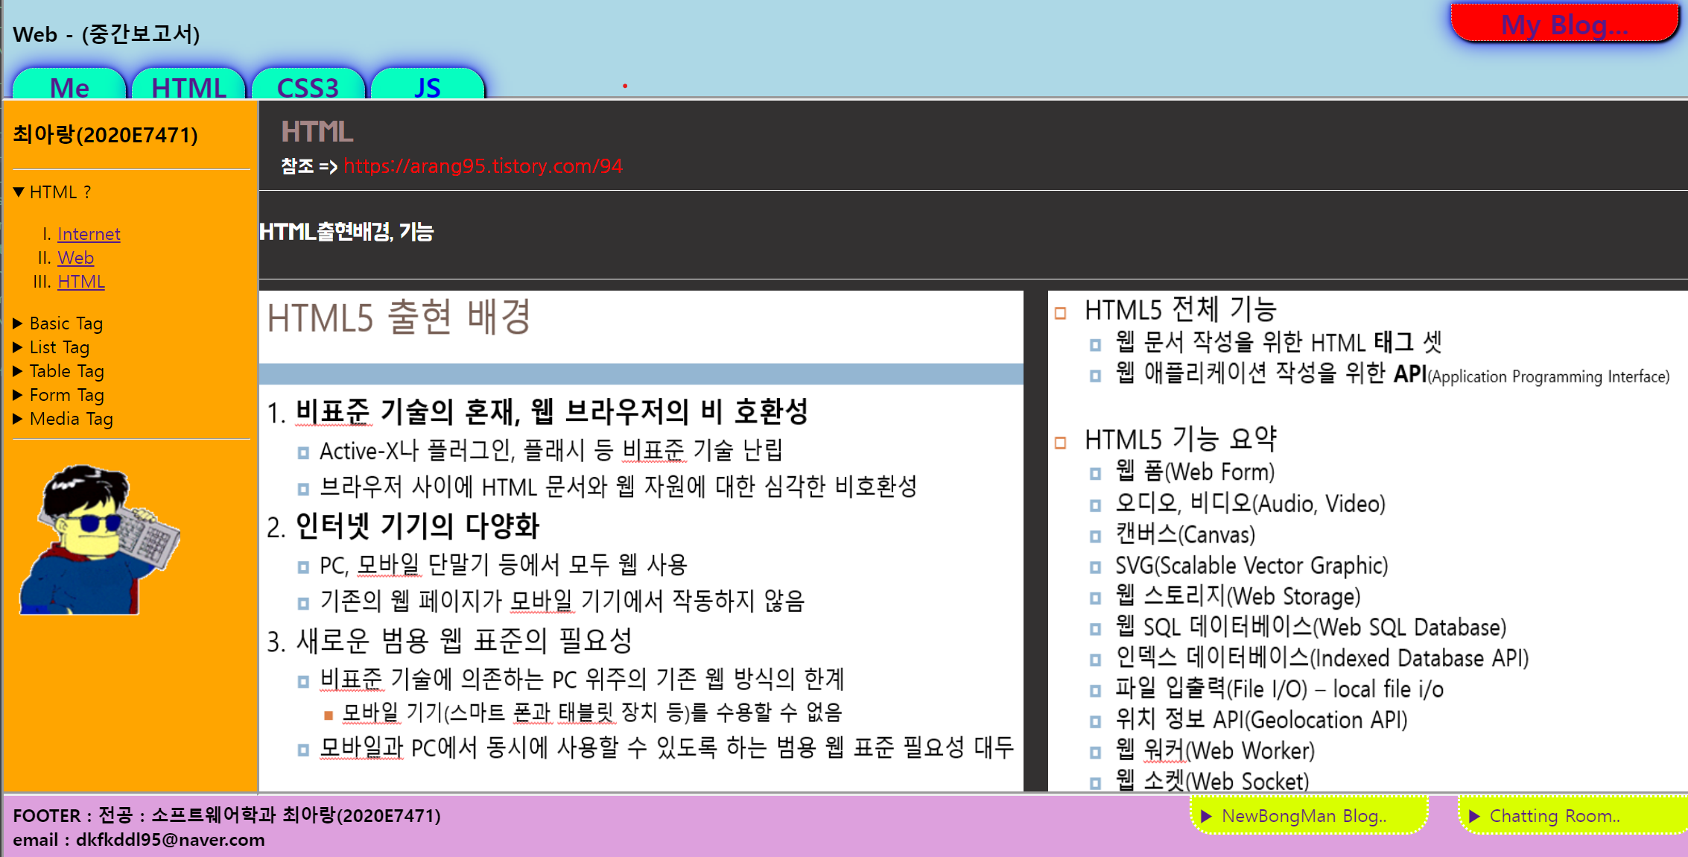This screenshot has width=1688, height=857.
Task: Click the HTML5 출현 배경 slide image
Action: [641, 540]
